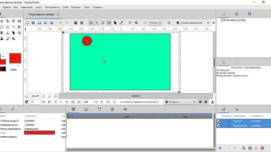The width and height of the screenshot is (271, 152).
Task: Click the Save All toolbar icon
Action: (x=52, y=23)
